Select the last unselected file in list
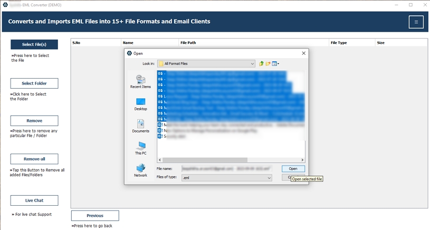Image resolution: width=430 pixels, height=230 pixels. (x=172, y=136)
